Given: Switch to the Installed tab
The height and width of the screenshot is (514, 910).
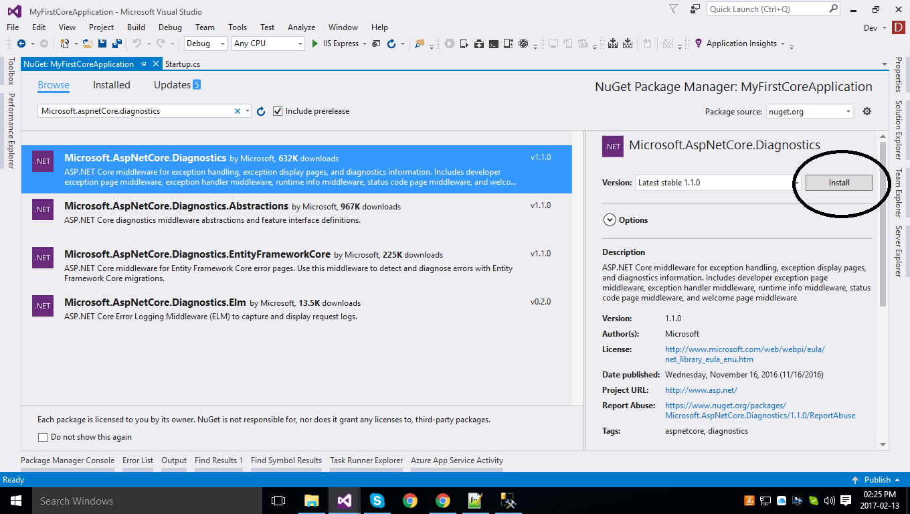Looking at the screenshot, I should click(112, 85).
